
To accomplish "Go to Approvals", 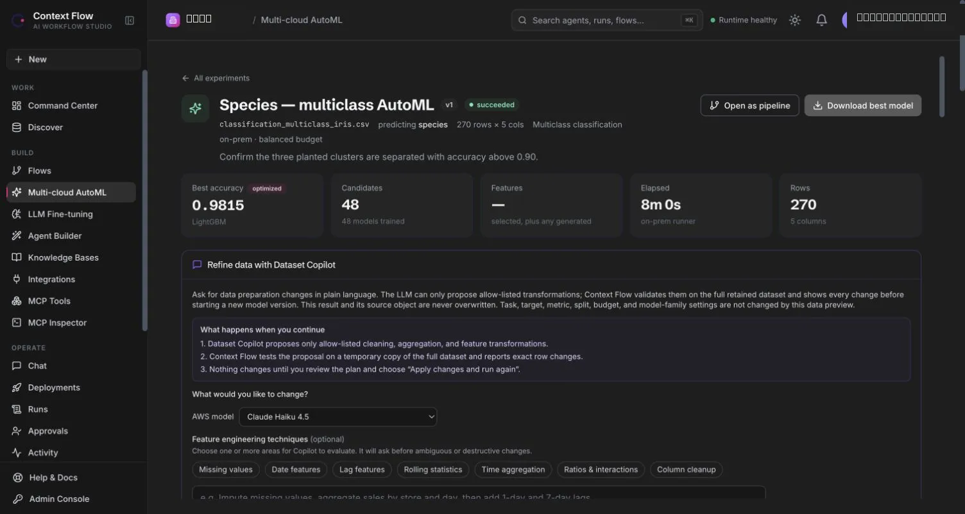I will [71, 431].
